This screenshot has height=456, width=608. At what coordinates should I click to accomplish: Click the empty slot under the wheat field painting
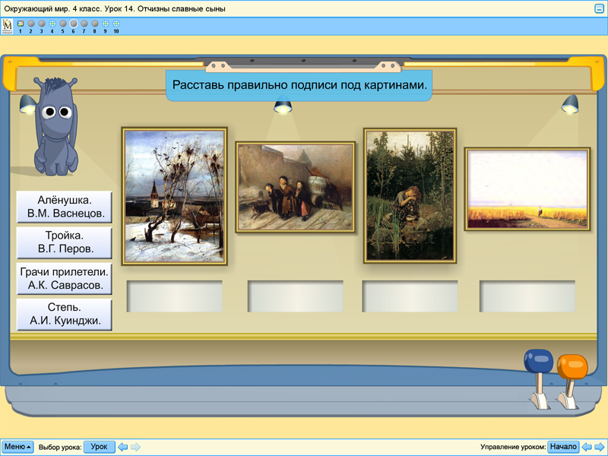527,296
